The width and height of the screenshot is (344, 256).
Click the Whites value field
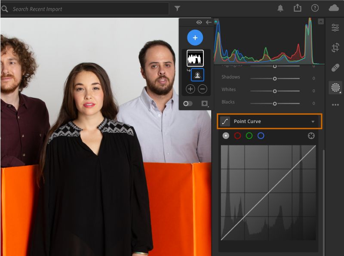click(314, 91)
